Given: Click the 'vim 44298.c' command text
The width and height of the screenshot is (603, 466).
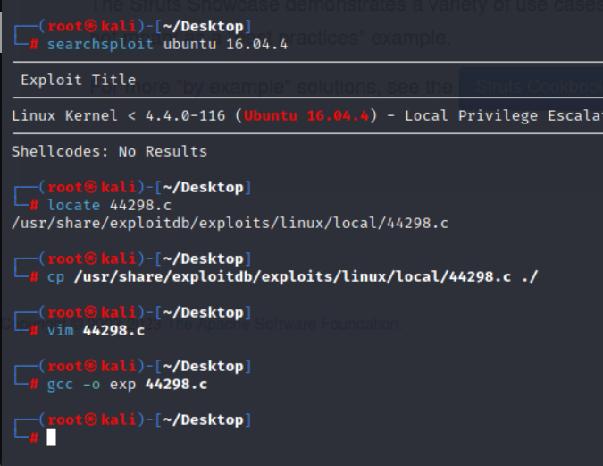Looking at the screenshot, I should [96, 330].
